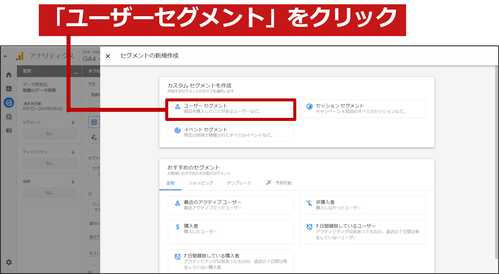Open Reports bar-chart icon in sidebar
The image size is (499, 274).
9,88
